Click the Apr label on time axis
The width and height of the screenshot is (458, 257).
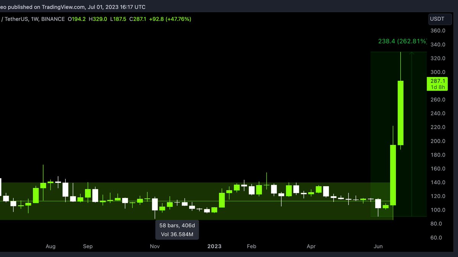(311, 246)
